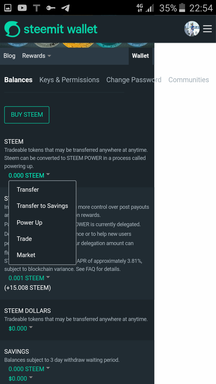Tap the battery status icon
The image size is (216, 384).
(182, 8)
